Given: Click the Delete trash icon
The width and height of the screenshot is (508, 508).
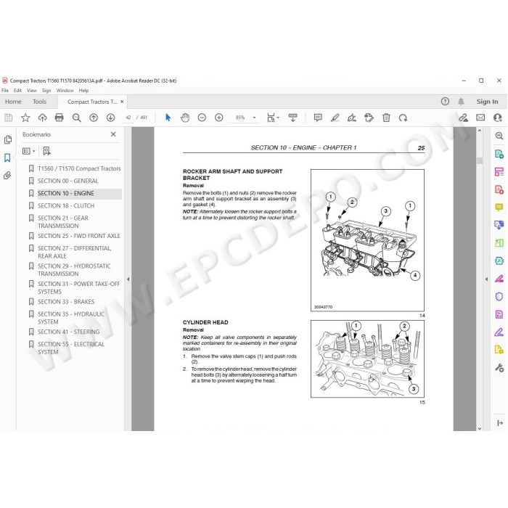Looking at the screenshot, I should (386, 118).
